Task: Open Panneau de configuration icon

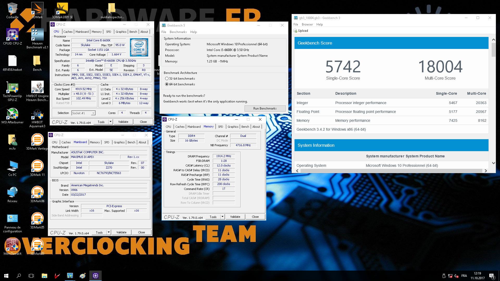Action: [12, 222]
